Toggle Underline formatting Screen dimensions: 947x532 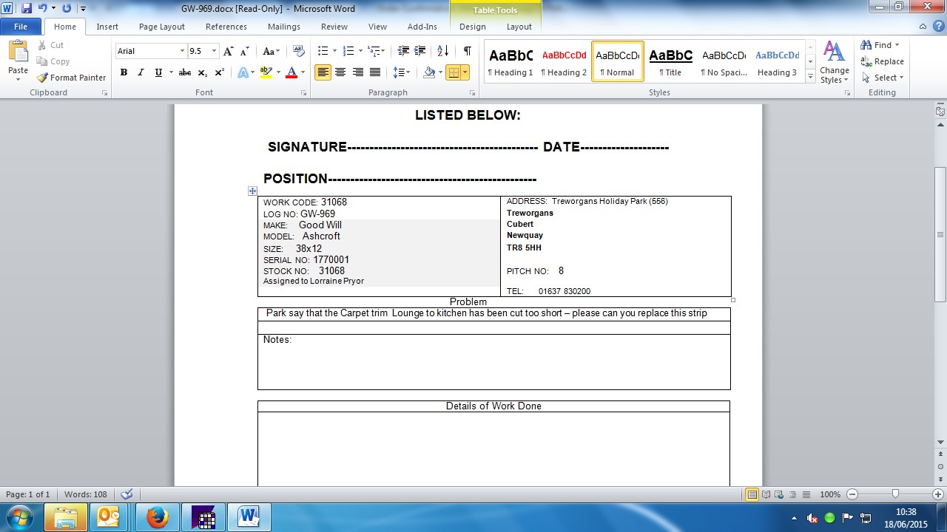click(x=158, y=72)
